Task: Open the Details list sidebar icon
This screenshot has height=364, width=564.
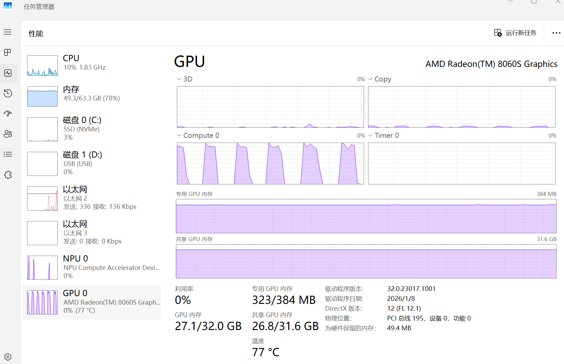Action: (x=7, y=154)
